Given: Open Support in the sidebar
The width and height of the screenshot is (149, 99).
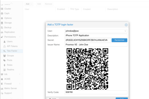Looking at the screenshot, I should coord(8,93).
